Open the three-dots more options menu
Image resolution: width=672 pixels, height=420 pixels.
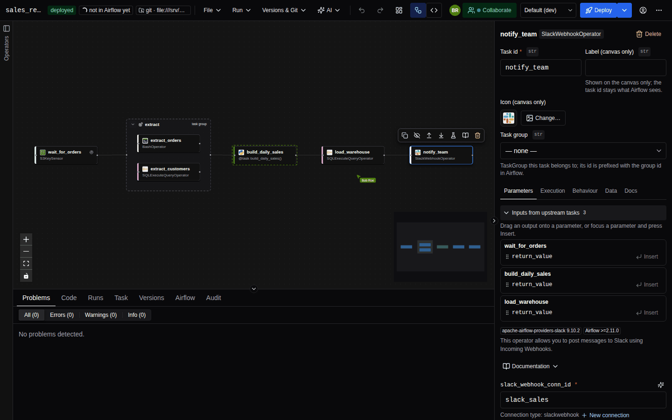[x=659, y=10]
